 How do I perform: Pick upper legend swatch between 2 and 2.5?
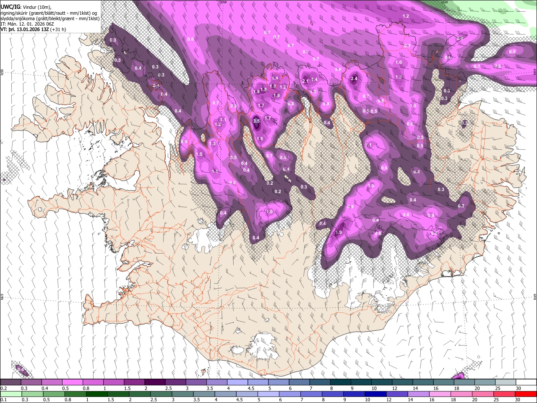tap(155, 382)
